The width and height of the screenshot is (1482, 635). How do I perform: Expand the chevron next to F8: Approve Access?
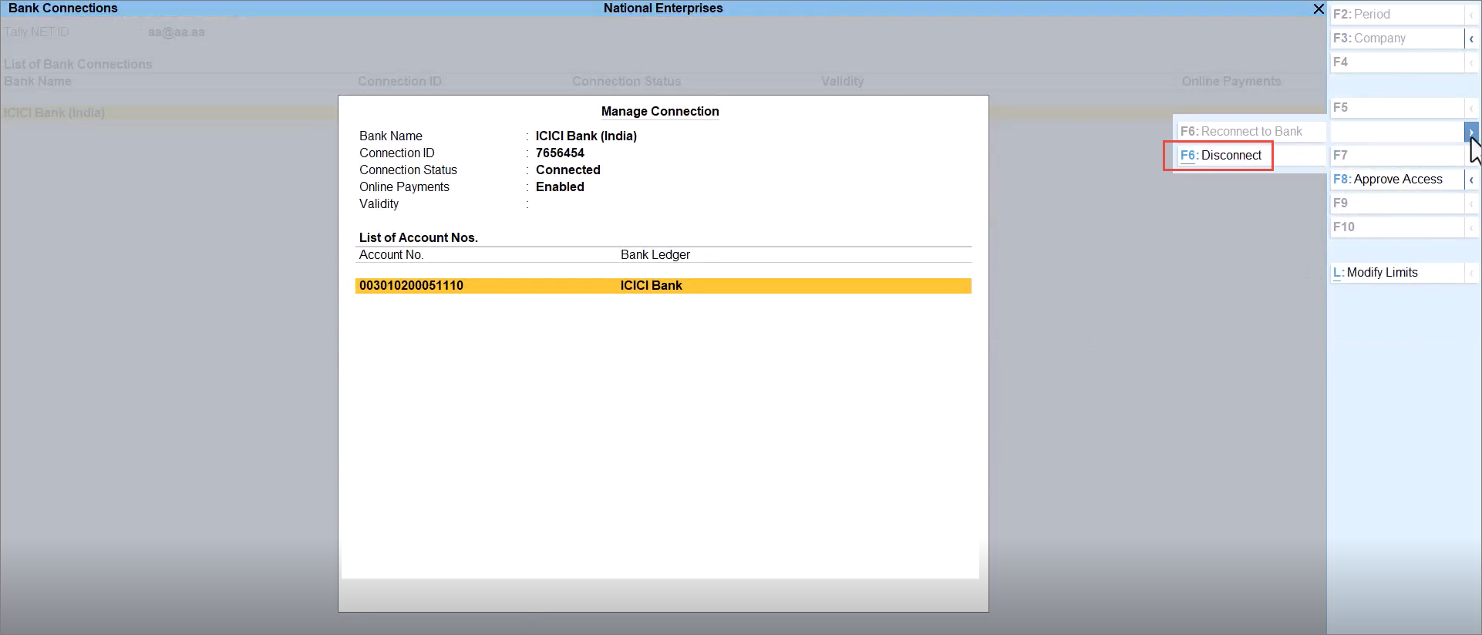[1471, 180]
